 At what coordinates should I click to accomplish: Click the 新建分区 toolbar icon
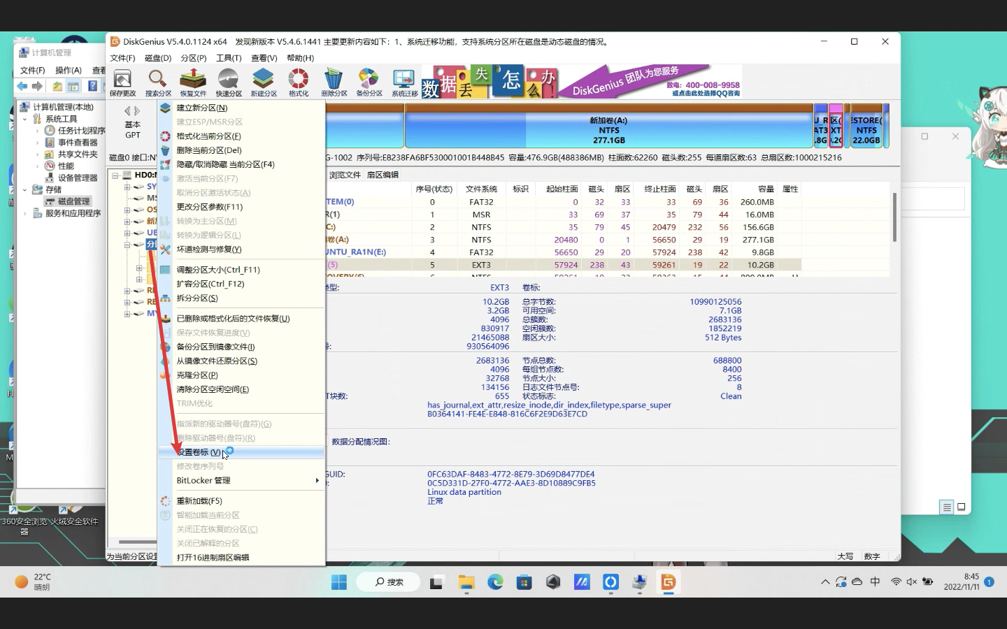(x=264, y=82)
